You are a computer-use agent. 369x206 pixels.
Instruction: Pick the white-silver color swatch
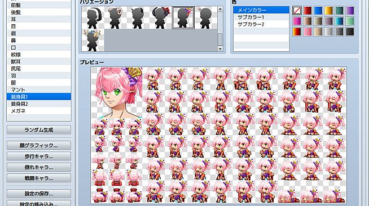329,32
